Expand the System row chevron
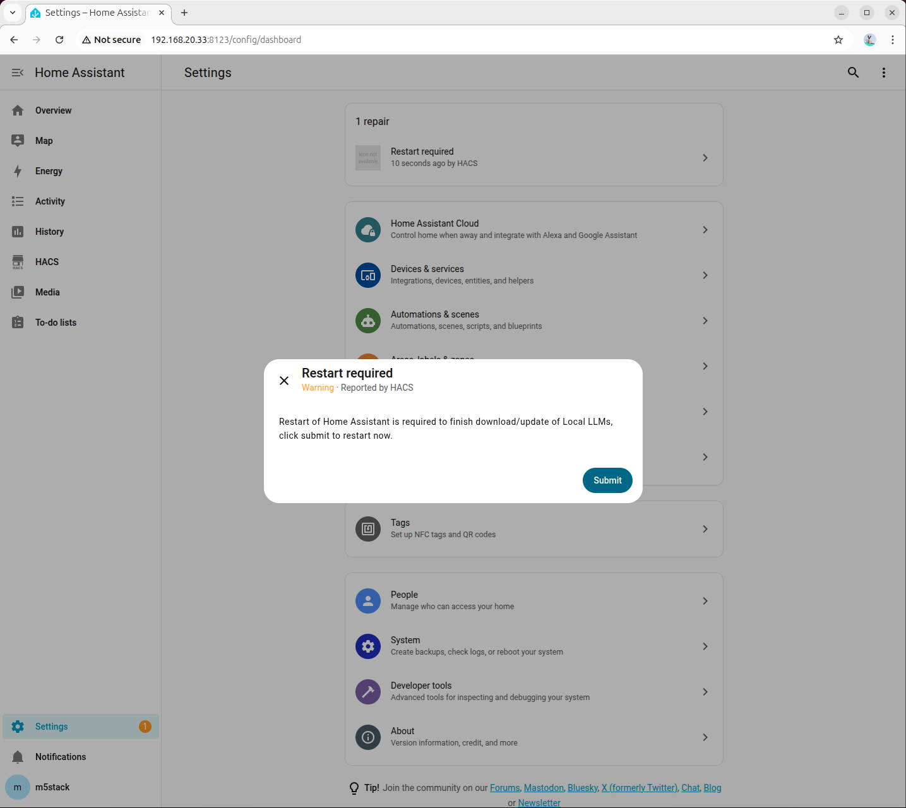 pyautogui.click(x=705, y=646)
